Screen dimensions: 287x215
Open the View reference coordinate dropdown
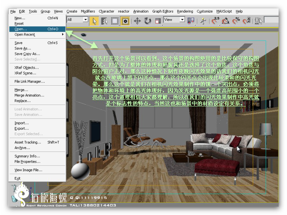coord(174,20)
